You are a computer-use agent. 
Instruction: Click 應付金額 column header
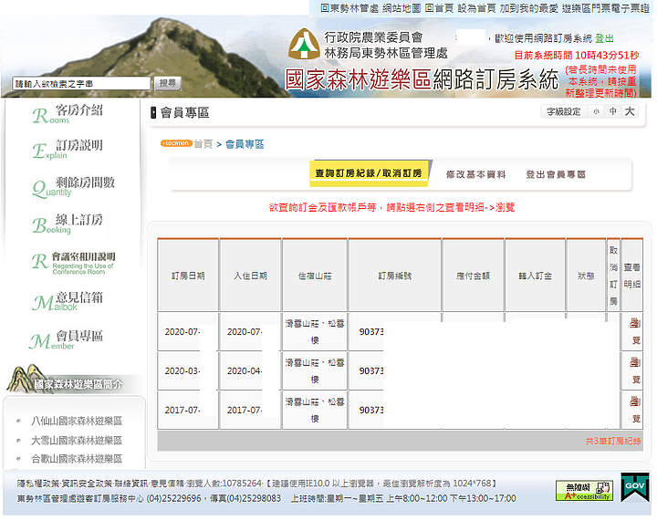point(473,276)
